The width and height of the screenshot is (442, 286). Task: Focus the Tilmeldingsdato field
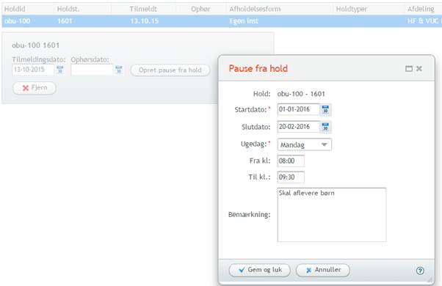click(x=33, y=70)
